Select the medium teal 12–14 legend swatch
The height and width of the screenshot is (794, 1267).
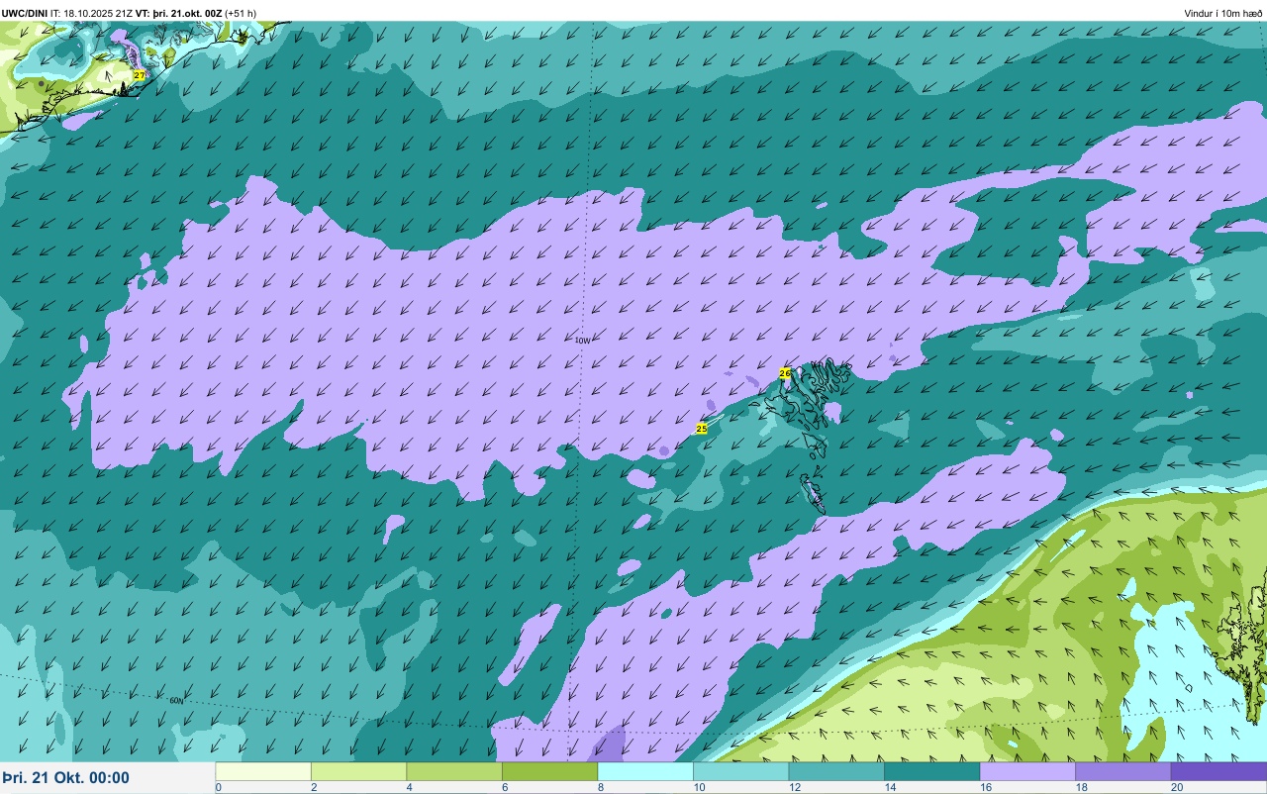click(x=836, y=771)
